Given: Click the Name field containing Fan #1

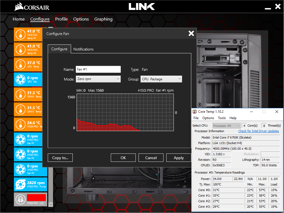Looking at the screenshot, I should click(x=98, y=69).
